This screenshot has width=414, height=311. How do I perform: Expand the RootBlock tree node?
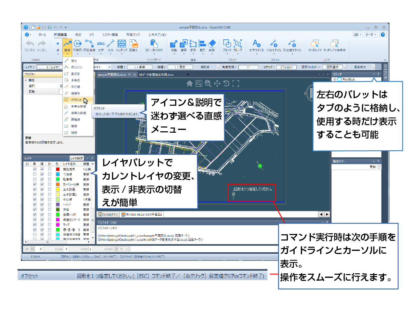(335, 79)
